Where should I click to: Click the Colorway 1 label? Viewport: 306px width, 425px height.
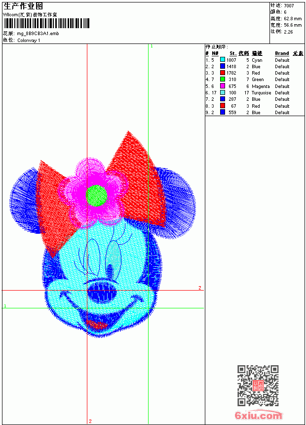[29, 41]
